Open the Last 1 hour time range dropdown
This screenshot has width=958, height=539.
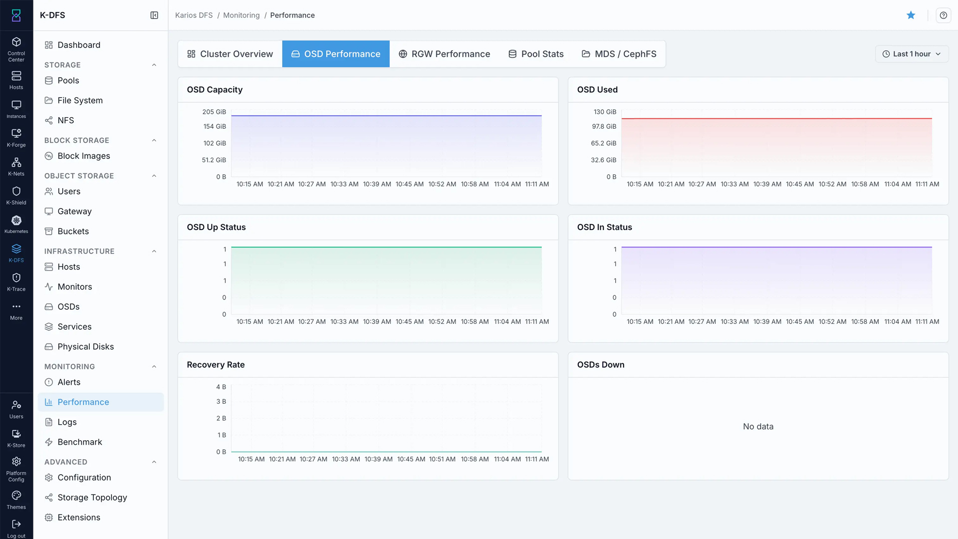point(911,54)
